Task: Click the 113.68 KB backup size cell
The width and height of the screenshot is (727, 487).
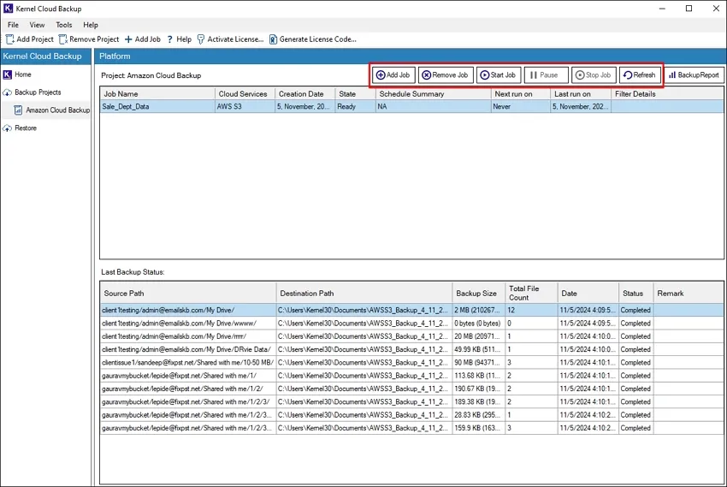Action: point(479,376)
